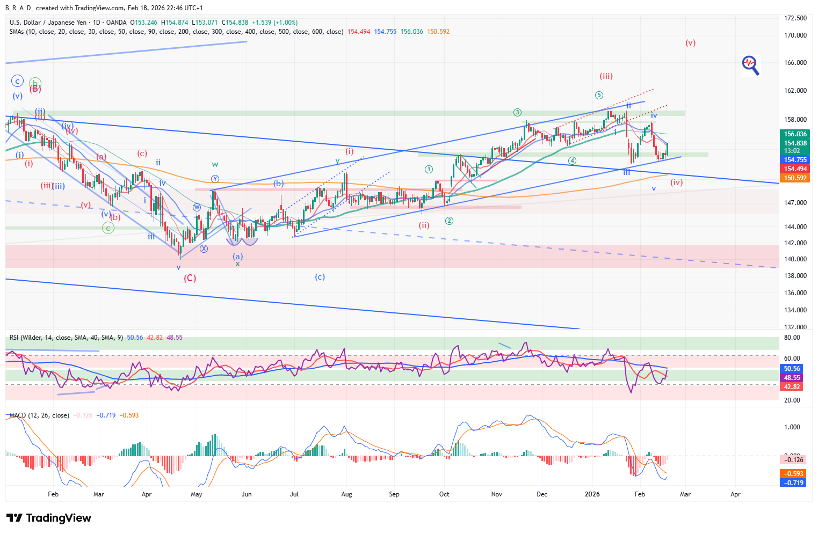
Task: Click the U.S. Dollar / Japanese Yen title
Action: (x=48, y=23)
